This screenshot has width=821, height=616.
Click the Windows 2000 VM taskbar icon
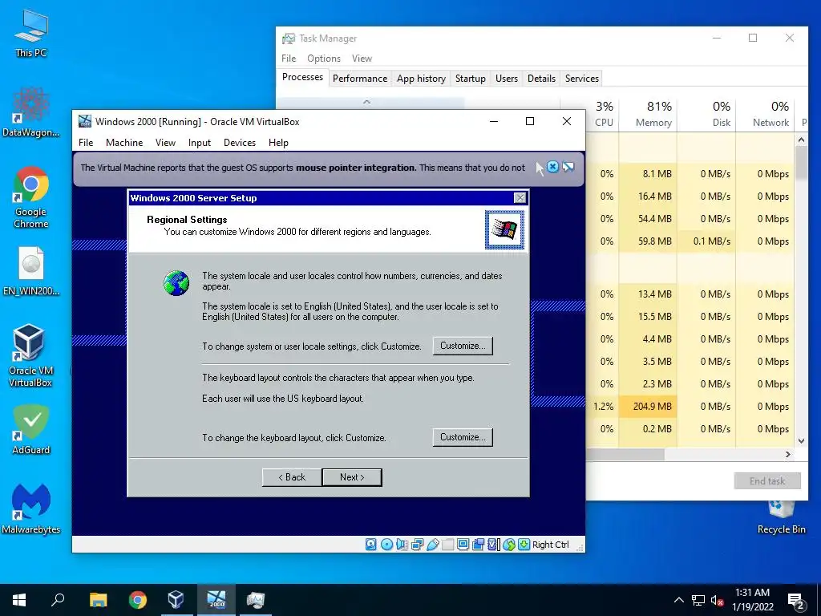pyautogui.click(x=216, y=600)
